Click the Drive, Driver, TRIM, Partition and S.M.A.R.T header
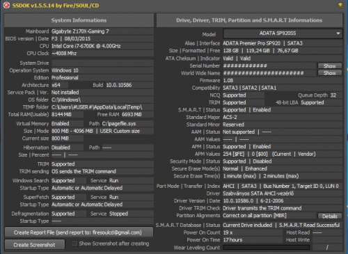The height and width of the screenshot is (254, 348). (x=249, y=20)
